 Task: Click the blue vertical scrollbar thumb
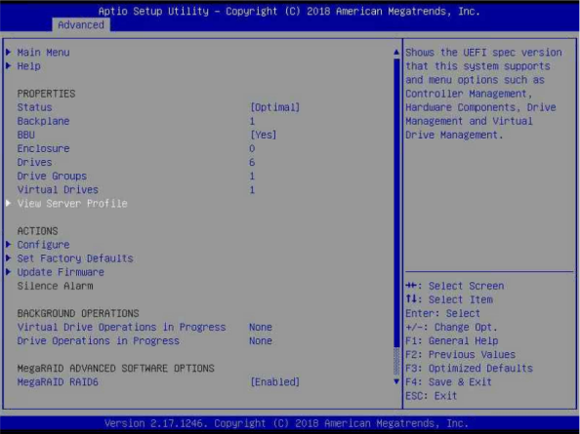[x=396, y=203]
